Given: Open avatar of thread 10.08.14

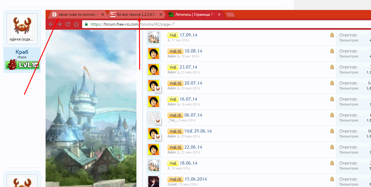Looking at the screenshot, I should [154, 53].
